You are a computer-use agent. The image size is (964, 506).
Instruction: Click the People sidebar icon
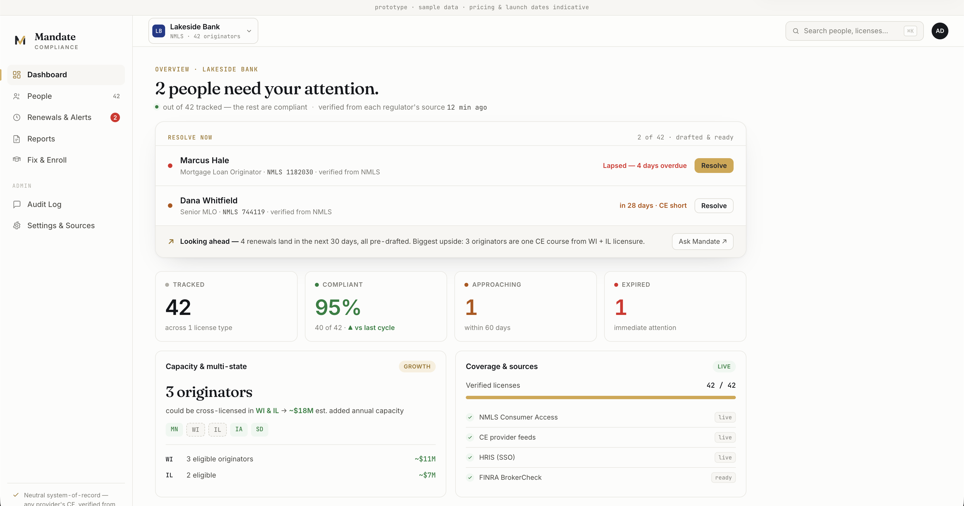[16, 96]
